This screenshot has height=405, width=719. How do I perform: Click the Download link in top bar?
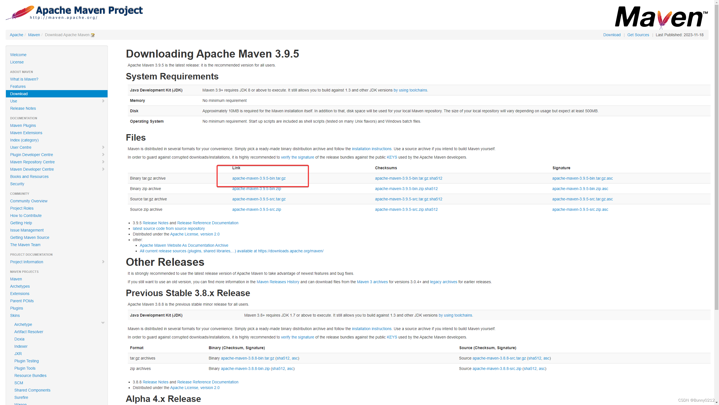612,35
